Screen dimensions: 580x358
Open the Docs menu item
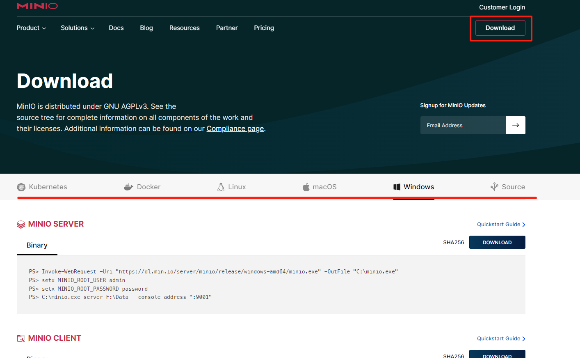[116, 28]
